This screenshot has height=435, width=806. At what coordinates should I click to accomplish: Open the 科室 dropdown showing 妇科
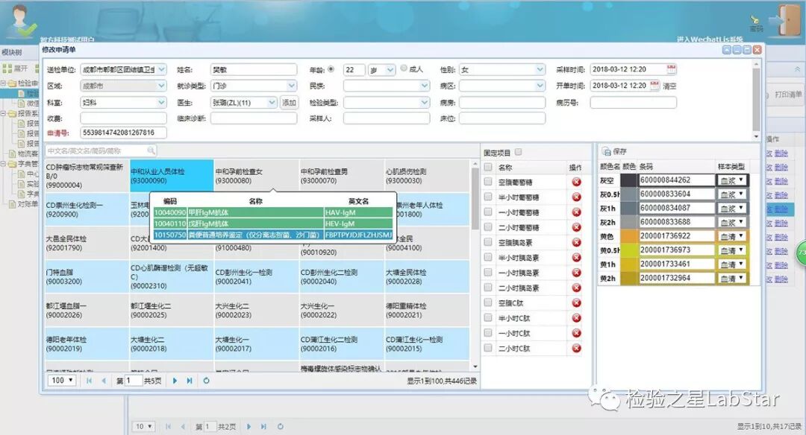click(x=161, y=103)
